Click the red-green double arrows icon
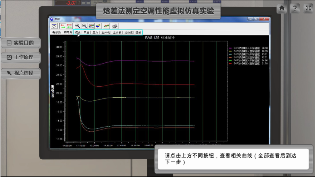Image resolution: width=315 pixels, height=177 pixels. point(69,26)
